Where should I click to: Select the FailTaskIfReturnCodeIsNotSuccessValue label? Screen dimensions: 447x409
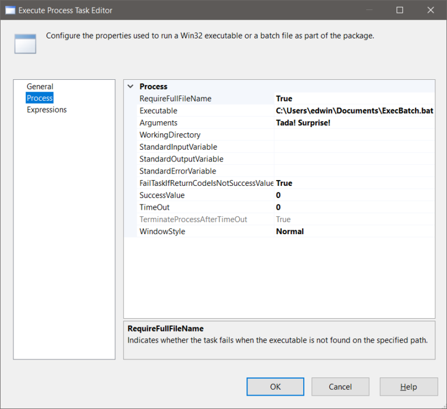pyautogui.click(x=205, y=183)
